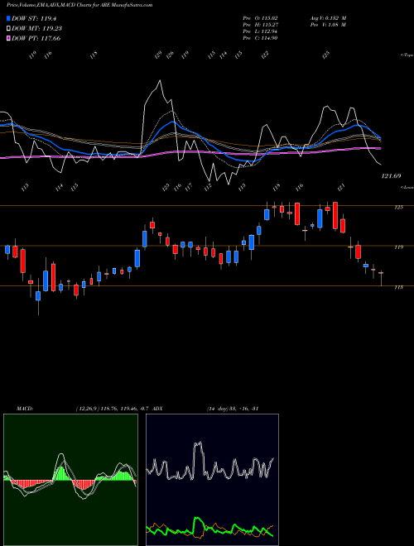The height and width of the screenshot is (546, 414).
Task: Click the tall white EMA peak
Action: [160, 81]
